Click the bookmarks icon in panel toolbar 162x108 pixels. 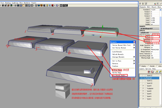8,5
